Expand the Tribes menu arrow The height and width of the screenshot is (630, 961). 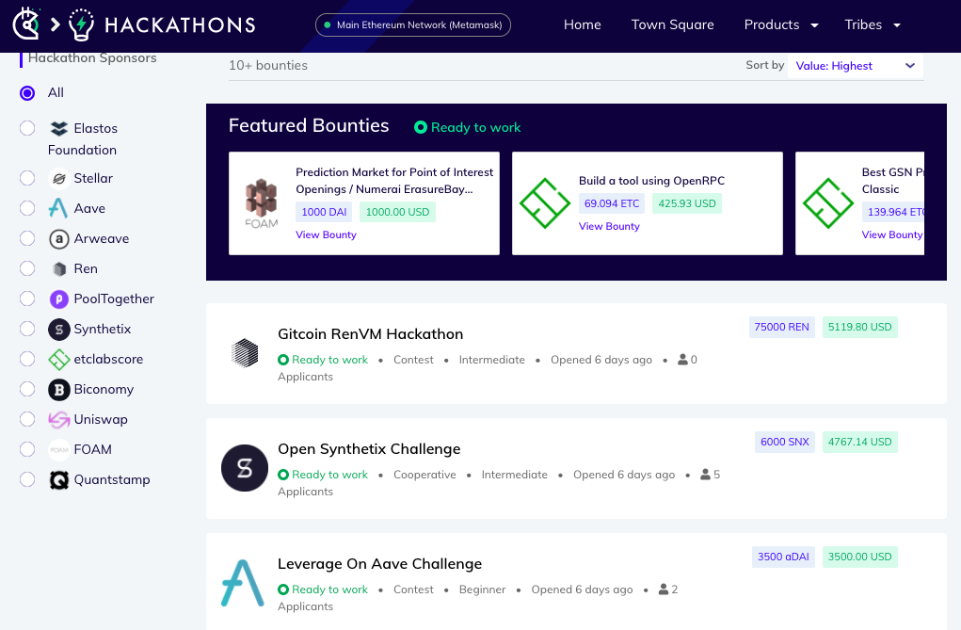(897, 25)
